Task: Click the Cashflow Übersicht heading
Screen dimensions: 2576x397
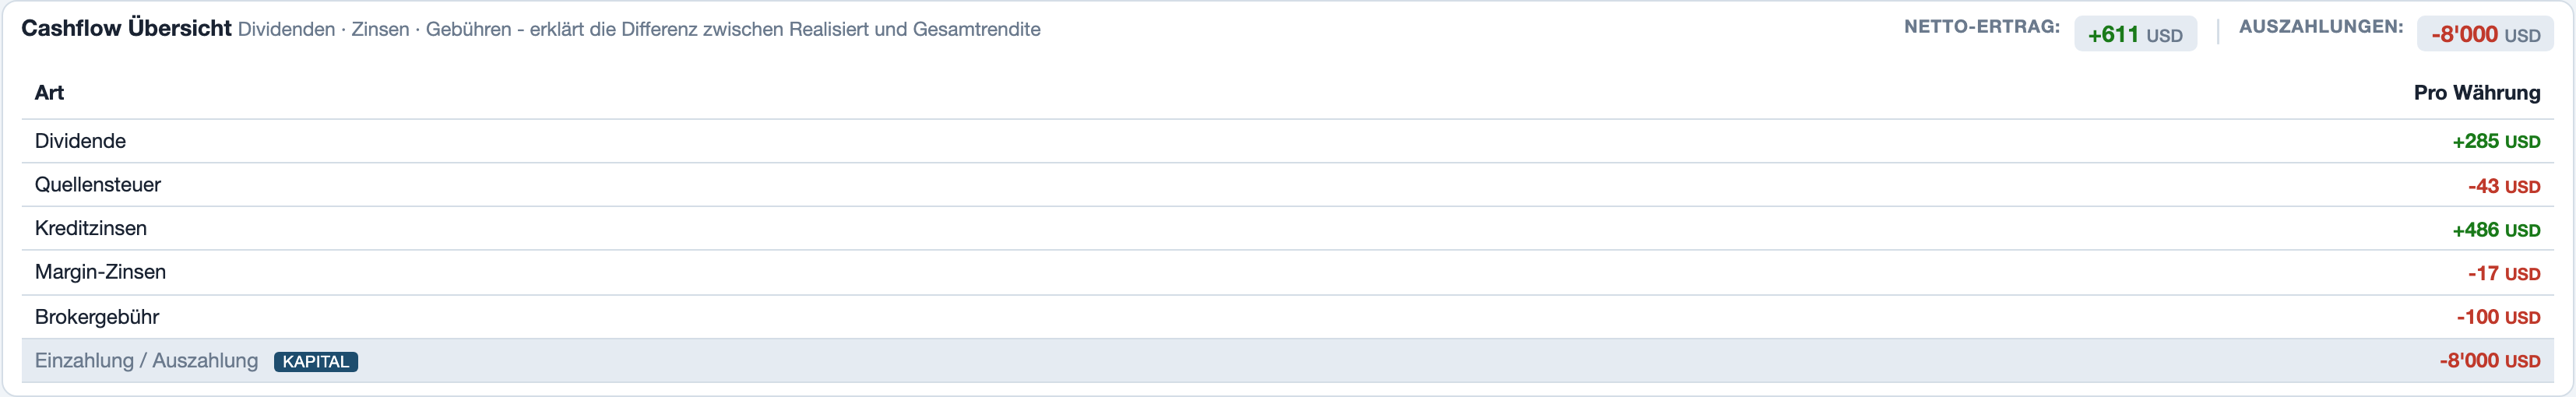Action: click(126, 28)
